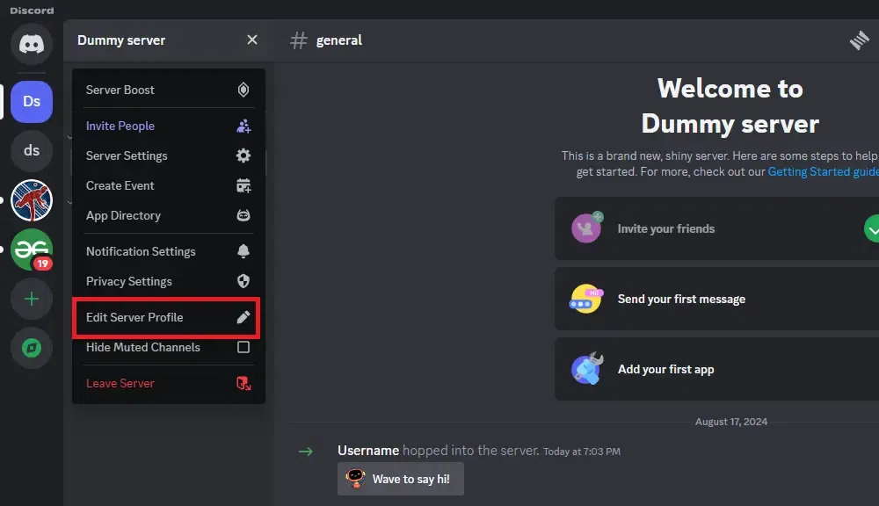Click the Invite your friends card
Screen dimensions: 879x506
click(717, 228)
